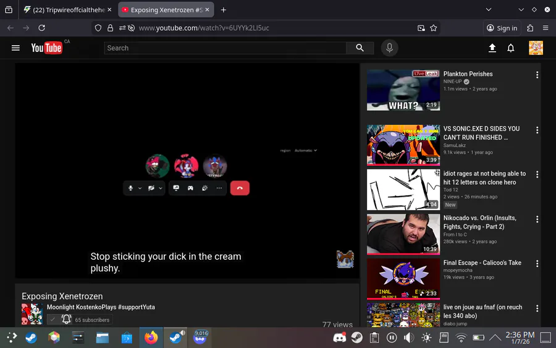Open the tracking protection shield icon

click(x=98, y=28)
